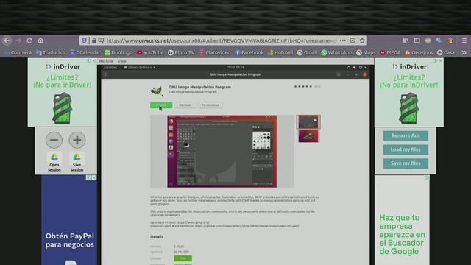Open the Casa bookmark
Viewport: 471px width, 265px height.
pyautogui.click(x=446, y=52)
